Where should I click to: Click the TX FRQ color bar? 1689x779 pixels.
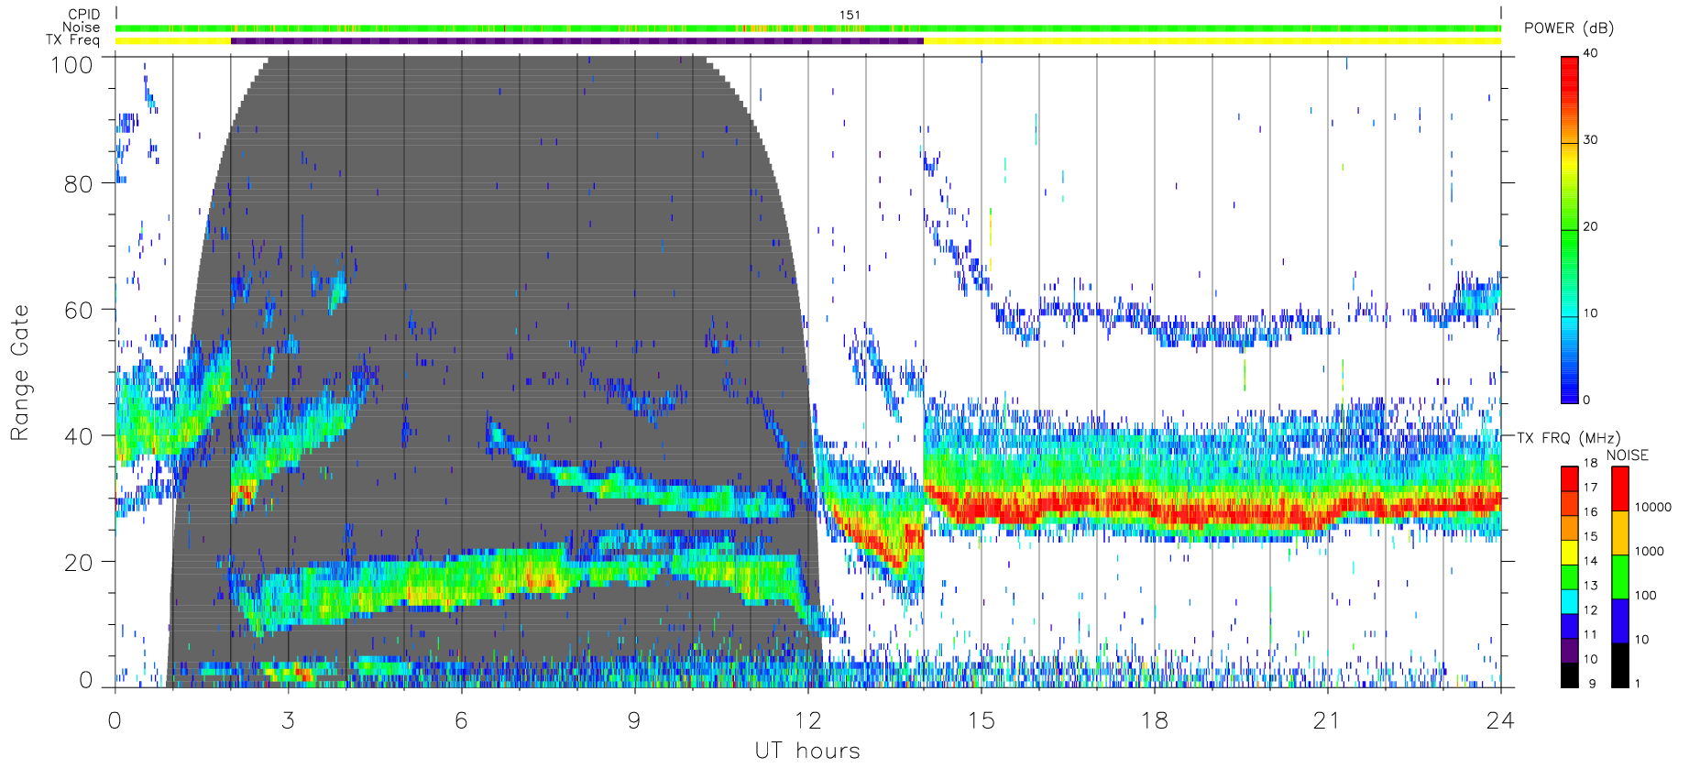[1570, 577]
